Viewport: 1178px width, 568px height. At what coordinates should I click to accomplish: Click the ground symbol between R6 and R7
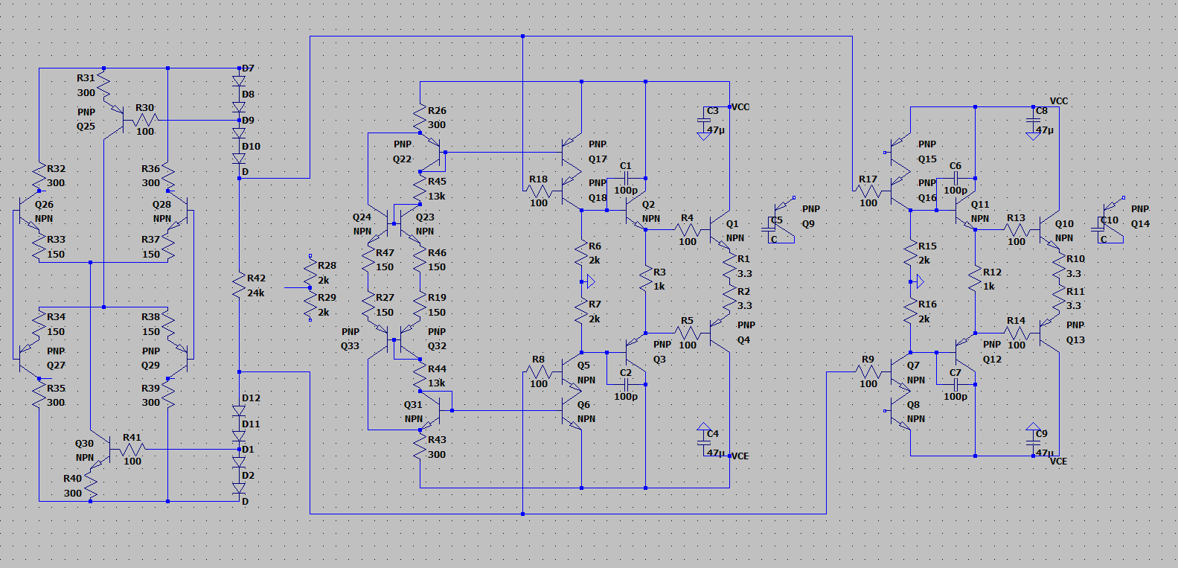589,282
